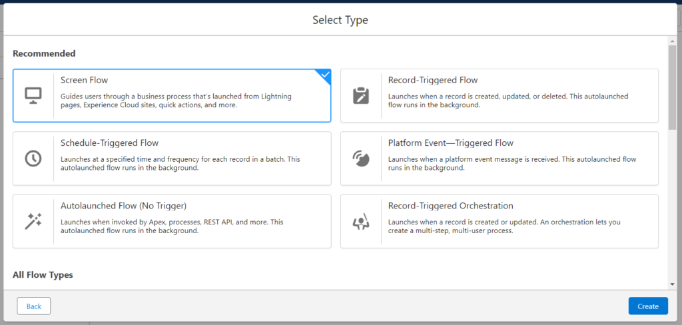The height and width of the screenshot is (325, 682).
Task: Choose the Record-Triggered Orchestration title
Action: click(451, 205)
